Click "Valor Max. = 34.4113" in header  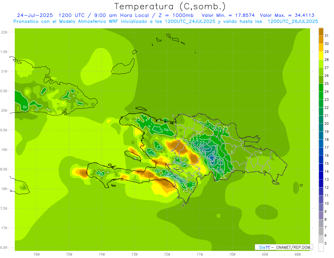[287, 15]
